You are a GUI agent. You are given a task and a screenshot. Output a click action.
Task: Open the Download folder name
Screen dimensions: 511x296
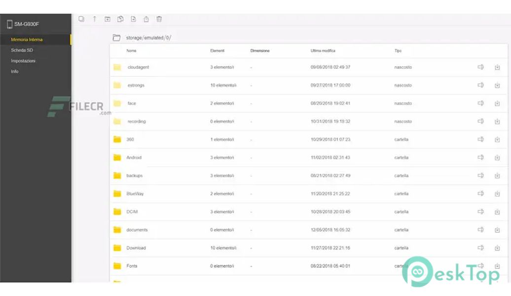136,248
